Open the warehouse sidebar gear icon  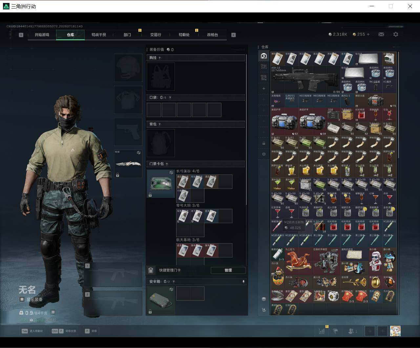(264, 154)
